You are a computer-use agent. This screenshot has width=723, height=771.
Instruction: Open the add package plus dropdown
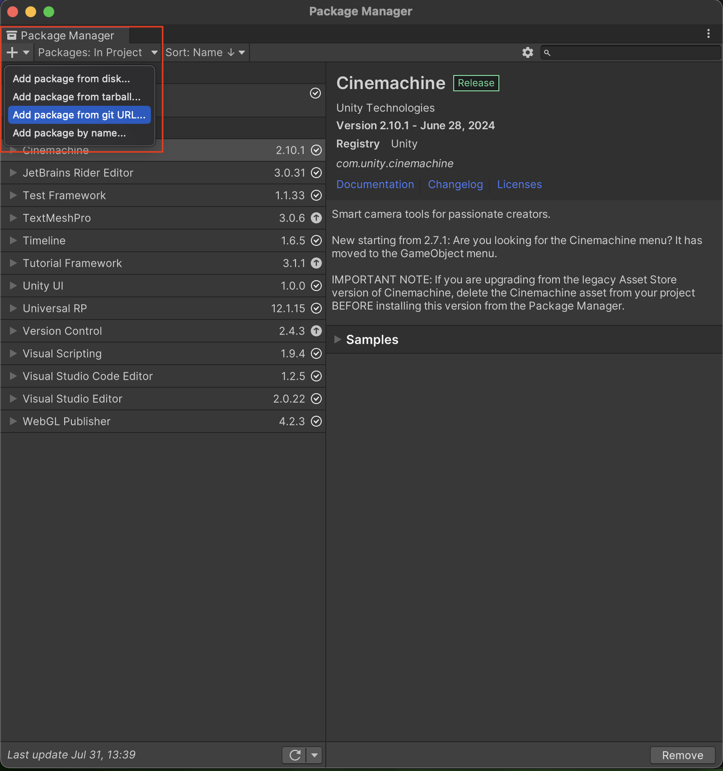coord(18,52)
